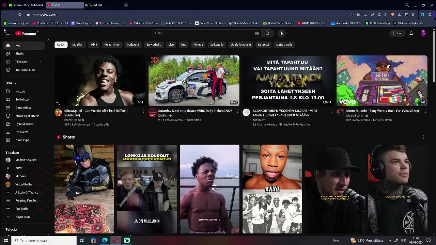The width and height of the screenshot is (436, 245).
Task: Click the Luo create button
Action: tap(397, 33)
